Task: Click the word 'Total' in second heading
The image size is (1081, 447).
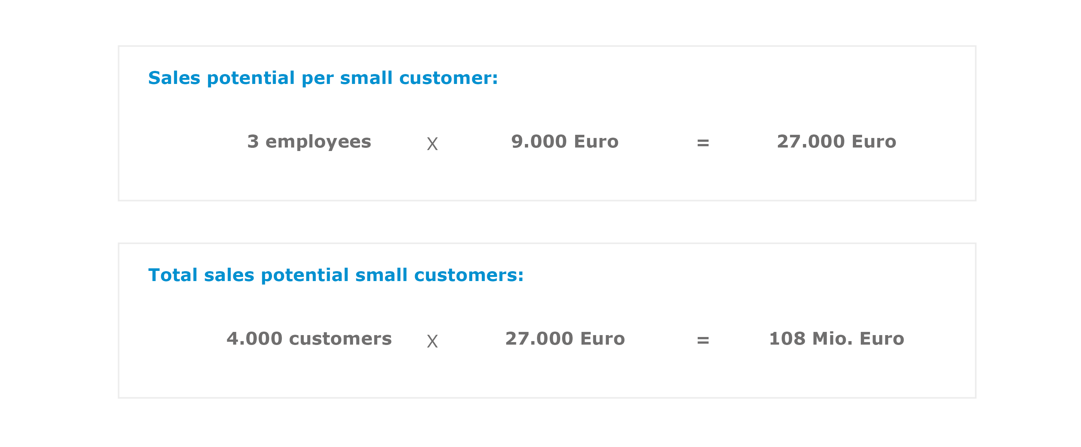Action: [173, 275]
